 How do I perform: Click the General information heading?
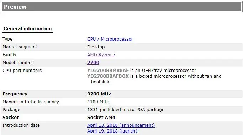pyautogui.click(x=28, y=29)
